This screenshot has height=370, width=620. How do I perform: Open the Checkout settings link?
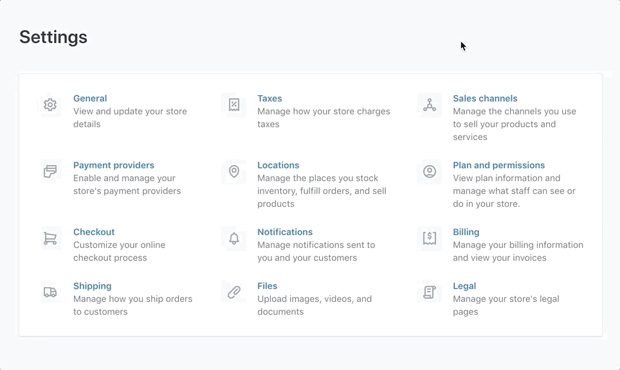point(94,232)
